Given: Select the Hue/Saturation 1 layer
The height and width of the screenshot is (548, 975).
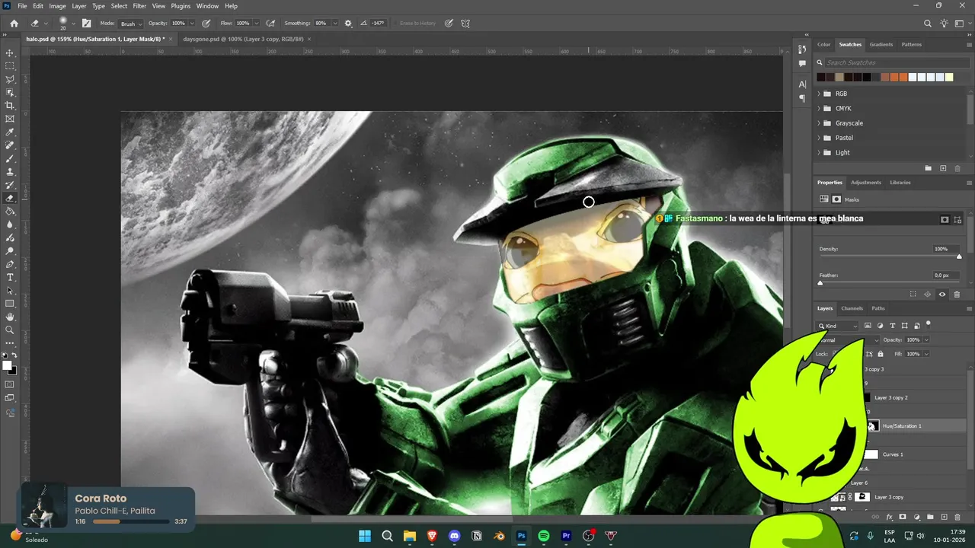Looking at the screenshot, I should (x=902, y=426).
